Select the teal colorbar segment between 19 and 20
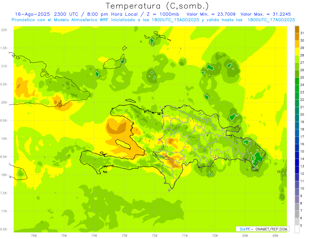Screen dimensions: 309x239 tap(297, 118)
